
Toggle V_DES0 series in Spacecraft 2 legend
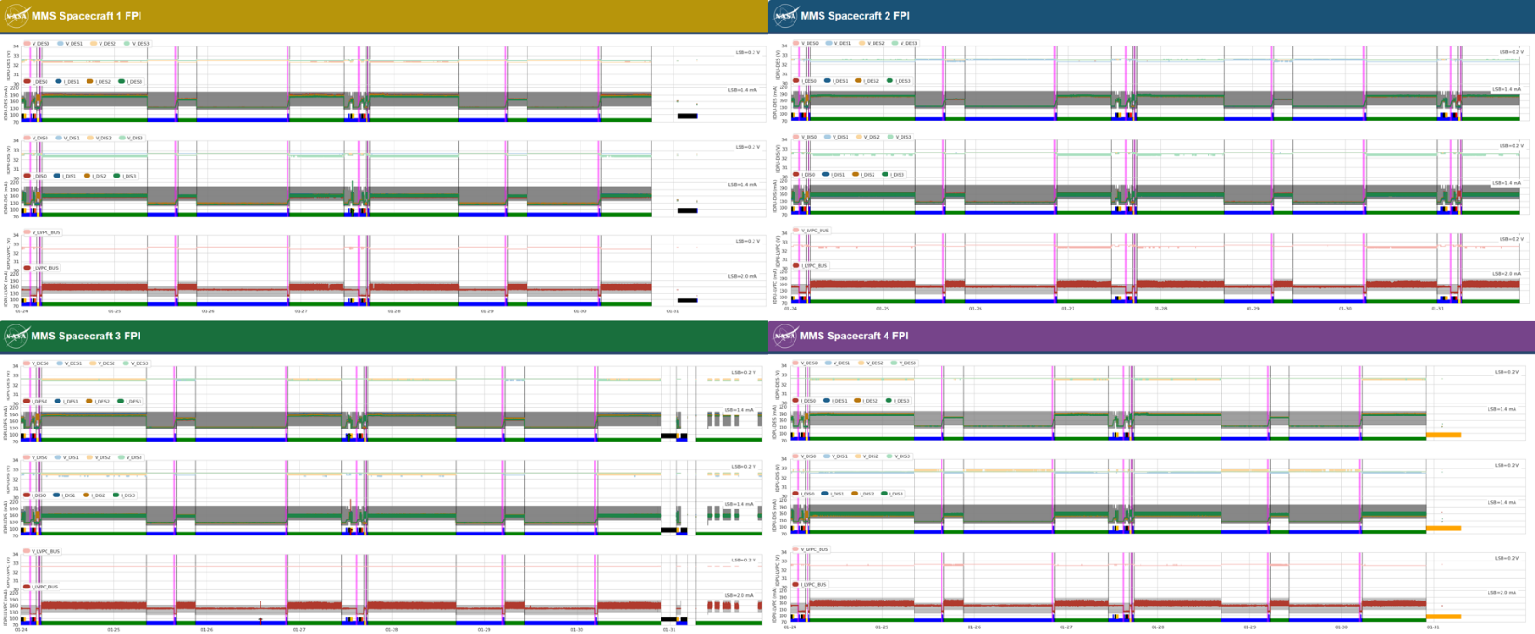[807, 43]
